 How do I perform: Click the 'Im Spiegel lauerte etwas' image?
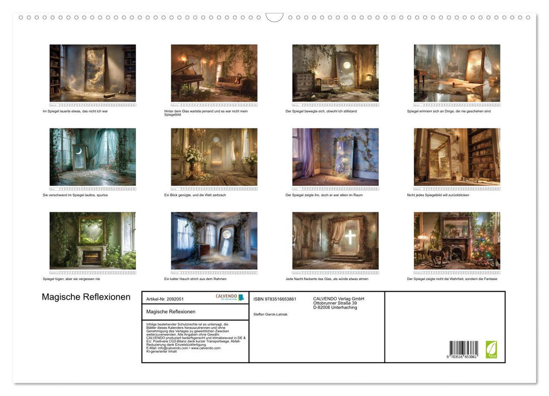pyautogui.click(x=93, y=73)
